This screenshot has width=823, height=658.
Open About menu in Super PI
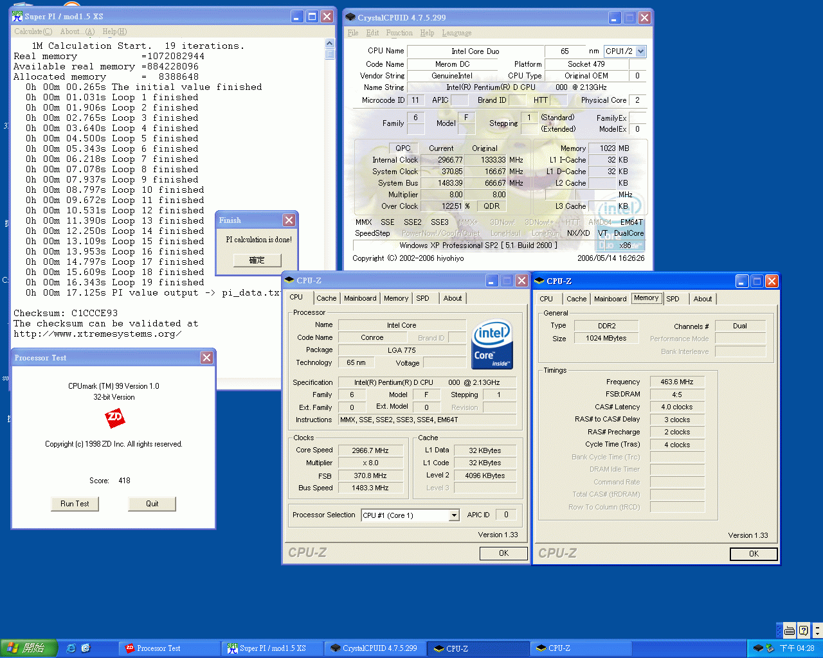pyautogui.click(x=77, y=31)
